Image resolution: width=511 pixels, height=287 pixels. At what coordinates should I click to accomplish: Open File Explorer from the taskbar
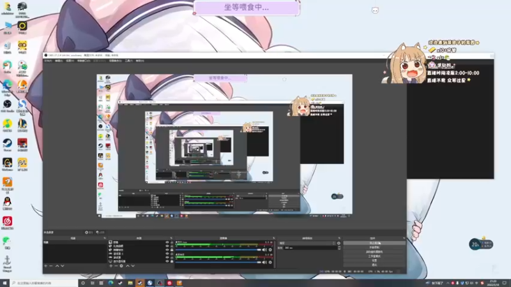130,283
